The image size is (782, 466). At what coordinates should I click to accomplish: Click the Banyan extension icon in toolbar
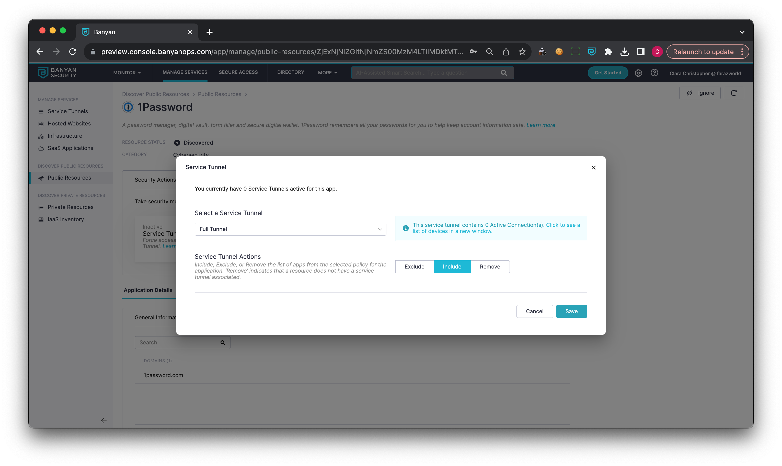tap(591, 52)
